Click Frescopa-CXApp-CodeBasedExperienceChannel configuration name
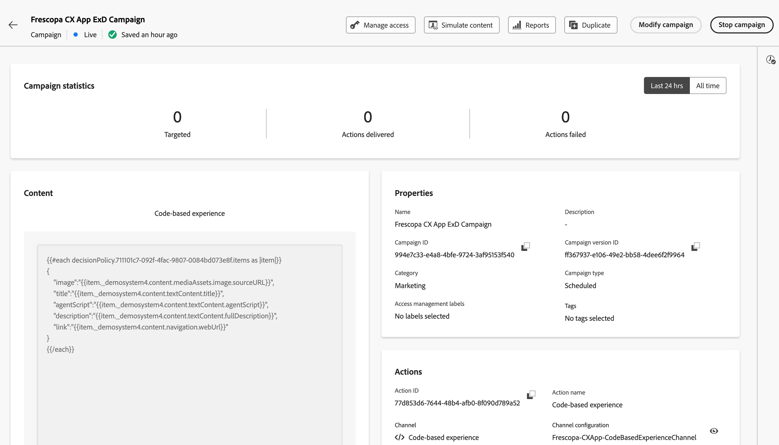The width and height of the screenshot is (779, 445). point(624,437)
